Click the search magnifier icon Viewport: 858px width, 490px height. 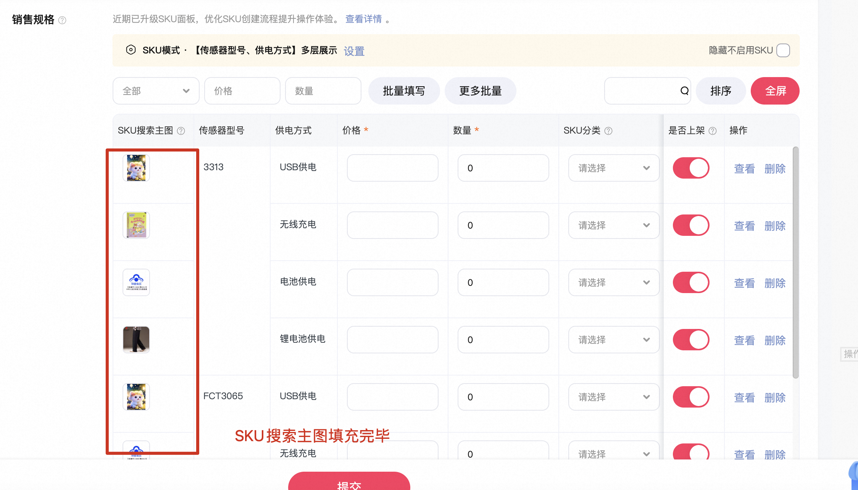point(684,91)
